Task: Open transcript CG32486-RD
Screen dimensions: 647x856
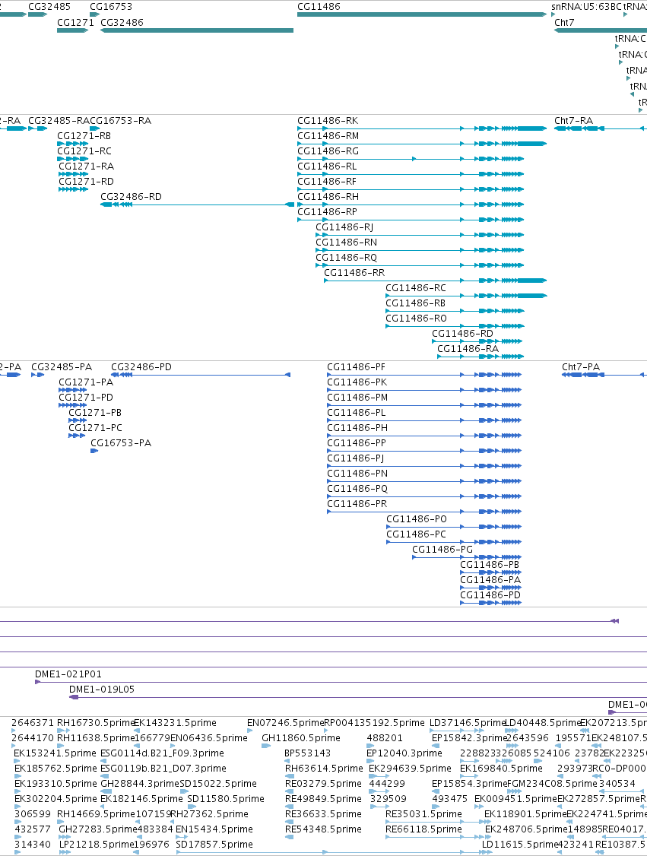Action: click(131, 197)
